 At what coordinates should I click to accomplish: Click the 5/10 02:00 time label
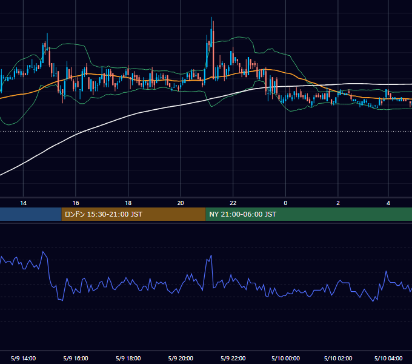coord(338,358)
